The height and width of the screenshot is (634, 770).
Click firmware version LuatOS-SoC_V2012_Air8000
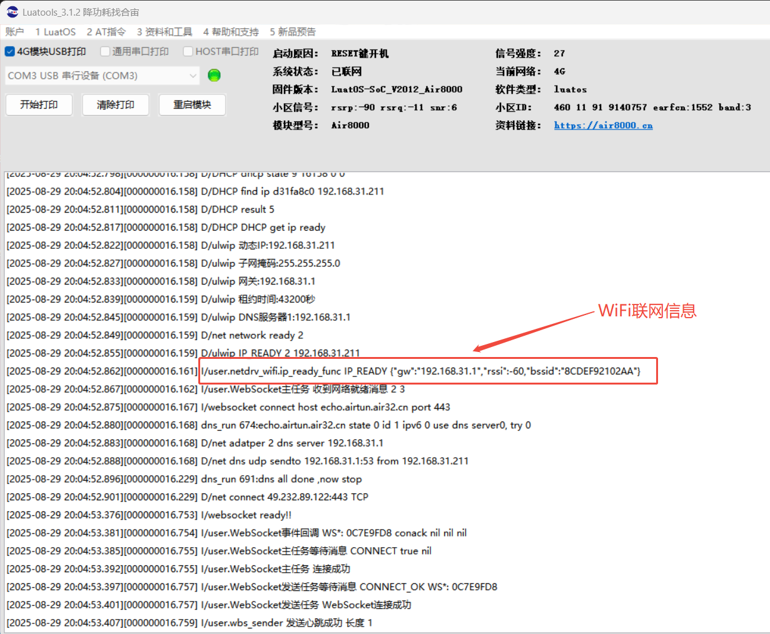click(x=397, y=89)
